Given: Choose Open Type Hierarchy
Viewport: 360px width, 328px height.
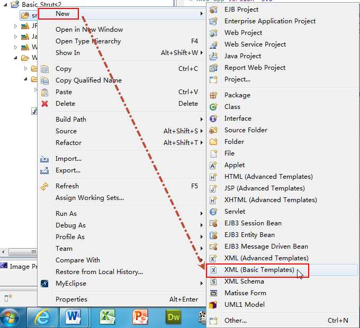Looking at the screenshot, I should point(88,41).
